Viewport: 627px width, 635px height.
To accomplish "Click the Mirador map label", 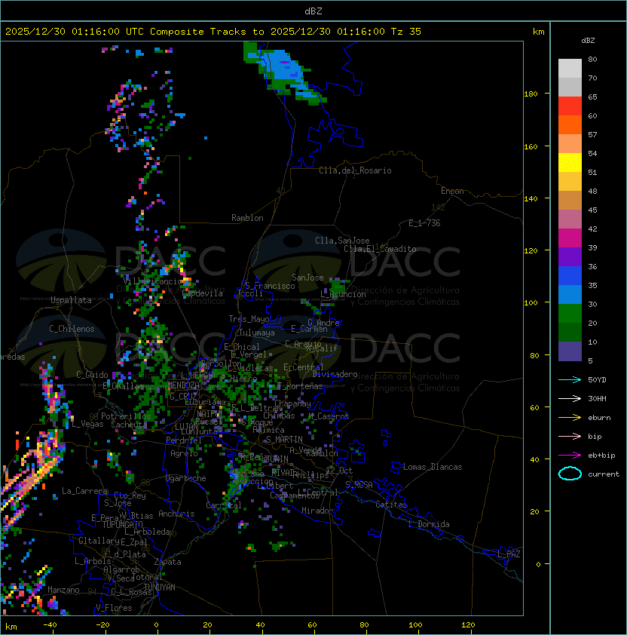I will coord(317,511).
